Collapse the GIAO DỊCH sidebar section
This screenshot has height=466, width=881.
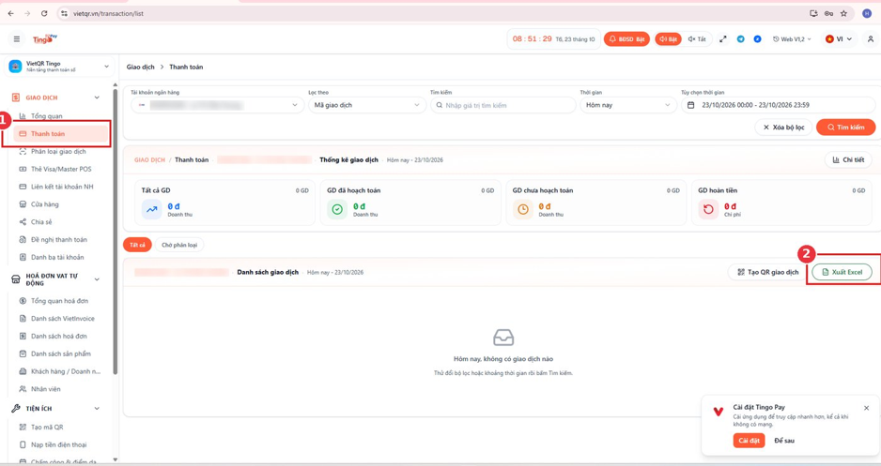[x=97, y=98]
